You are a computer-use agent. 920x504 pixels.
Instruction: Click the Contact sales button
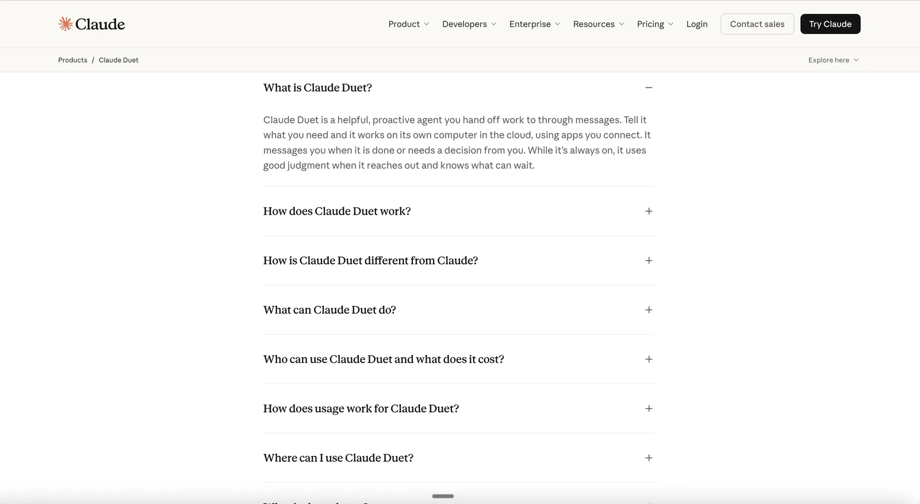point(757,24)
